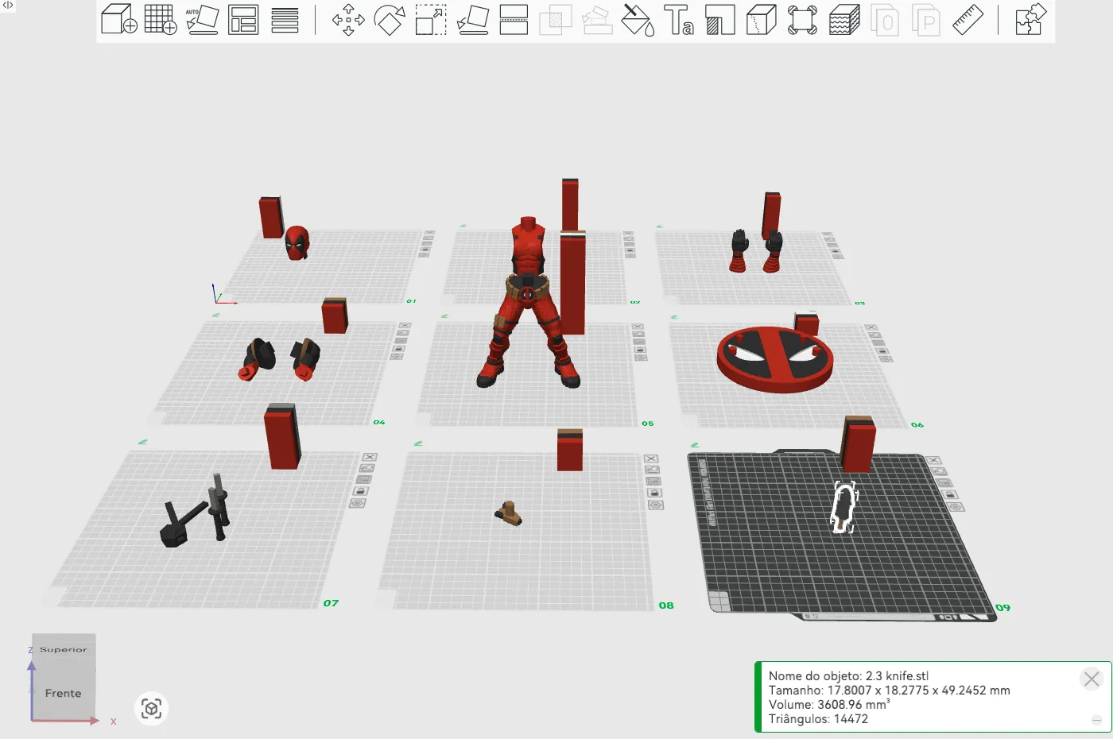Select the Move tool
Viewport: 1113px width, 739px height.
(x=348, y=20)
